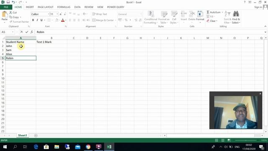Open the underline style dropdown arrow

pos(45,20)
